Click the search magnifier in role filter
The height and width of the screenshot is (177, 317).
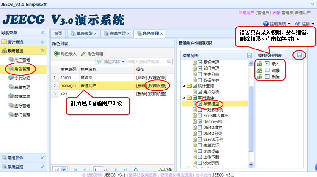169,62
